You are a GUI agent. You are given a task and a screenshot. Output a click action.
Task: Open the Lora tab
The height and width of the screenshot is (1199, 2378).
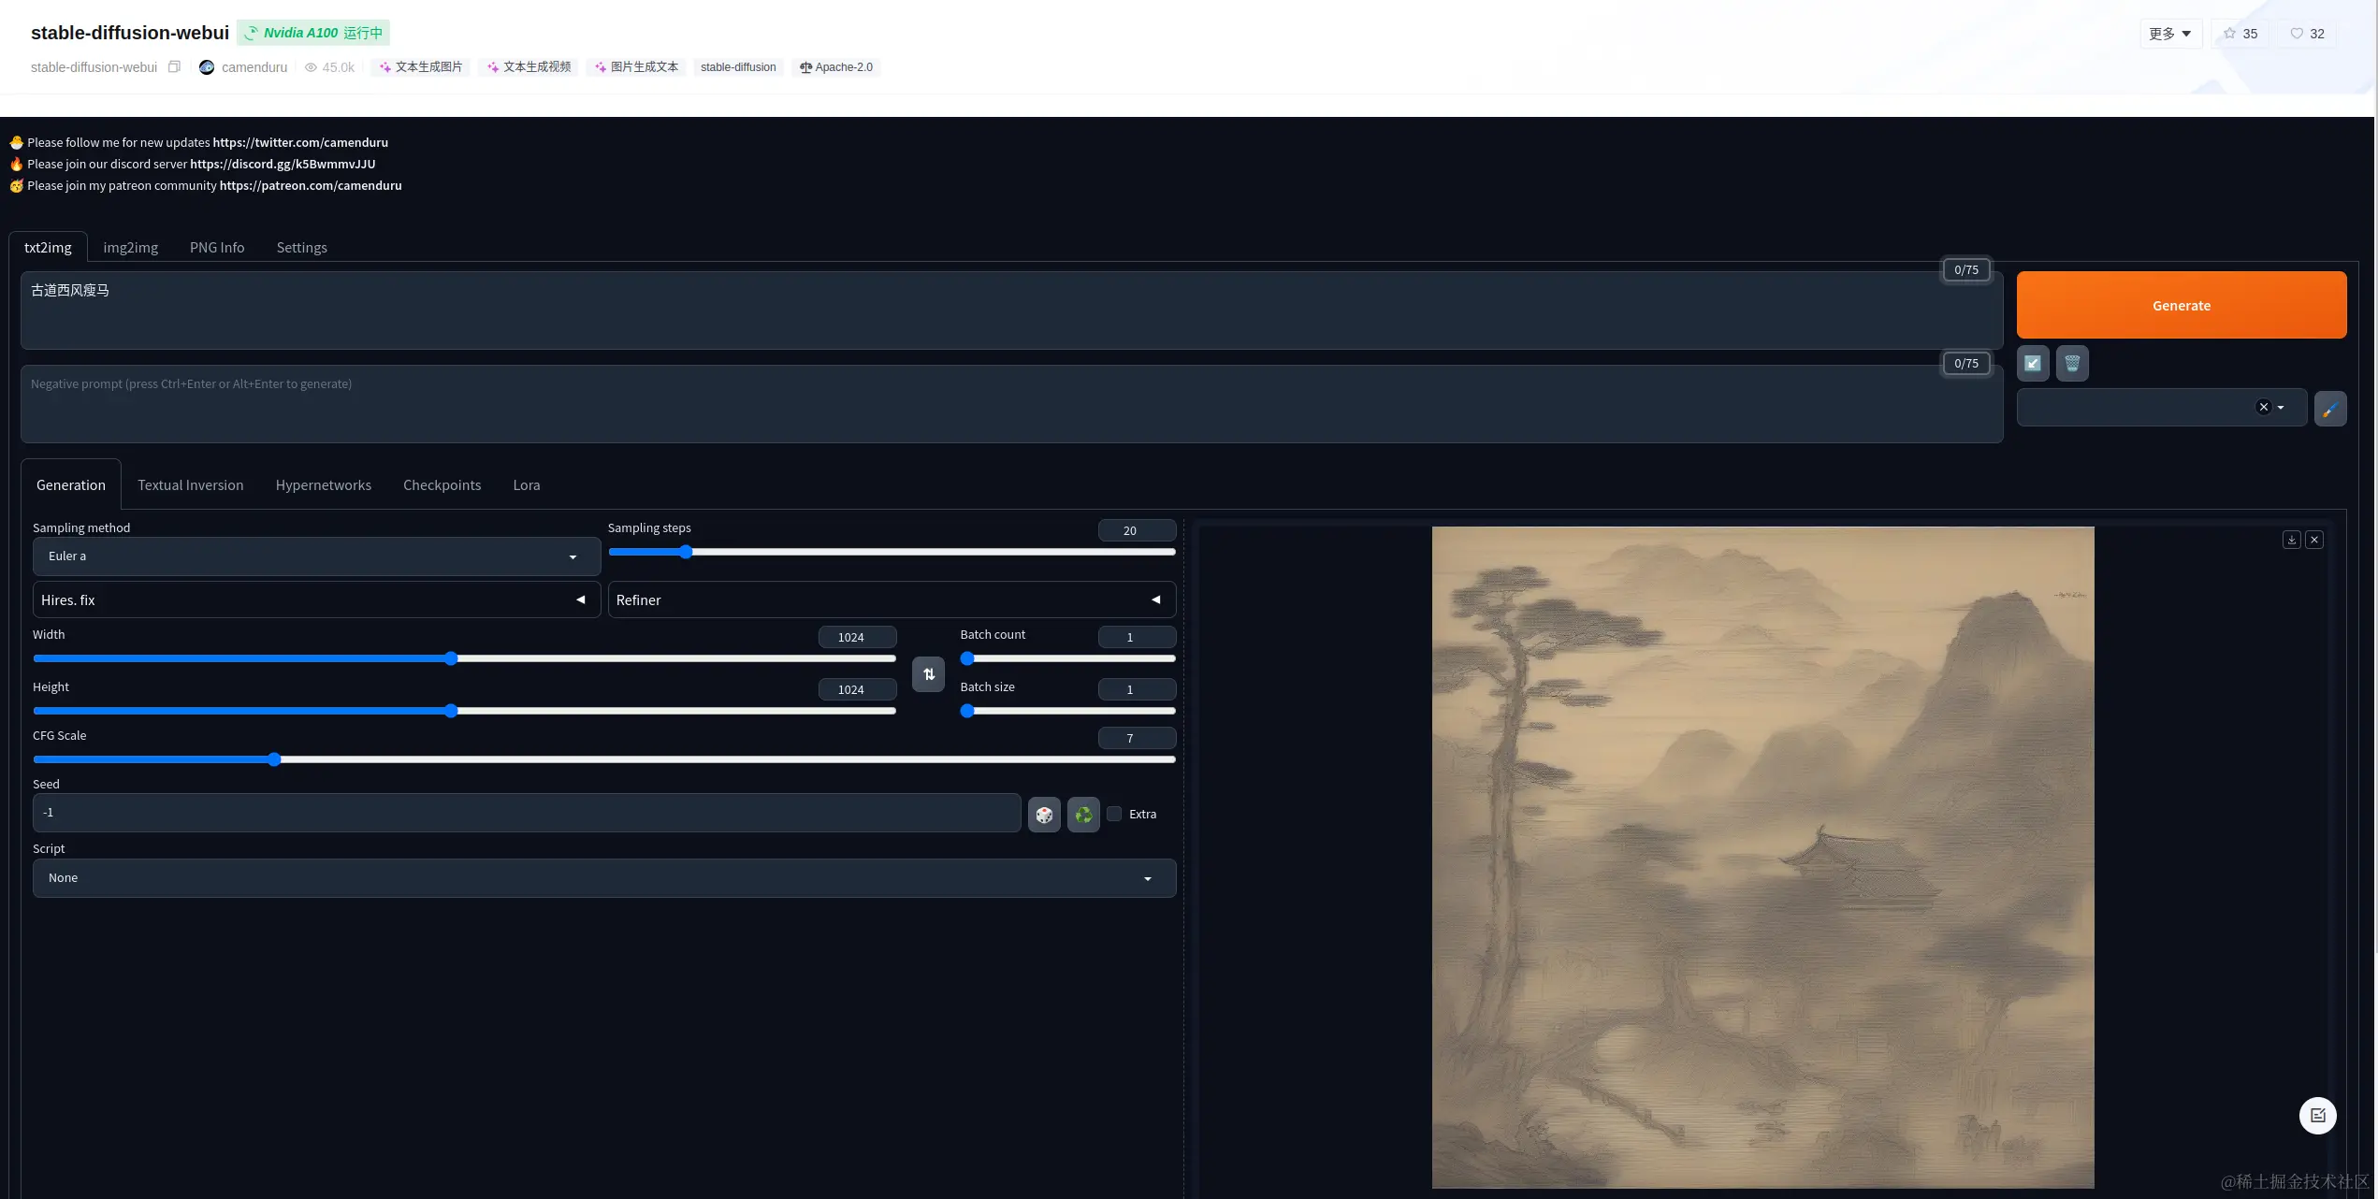coord(527,484)
